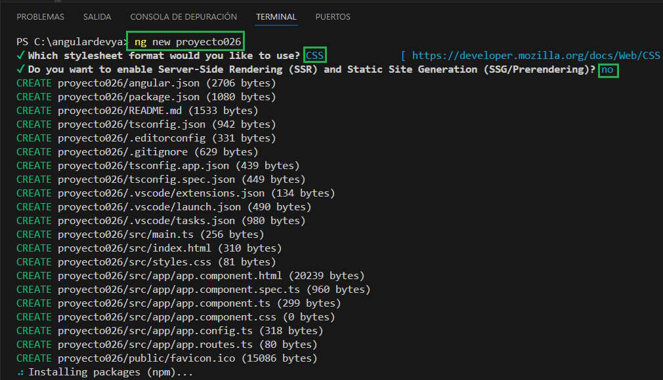
Task: Click the app.component.html line
Action: pos(190,276)
